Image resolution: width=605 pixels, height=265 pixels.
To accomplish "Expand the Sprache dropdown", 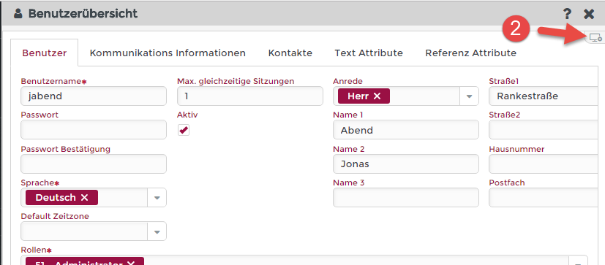I will pyautogui.click(x=157, y=198).
